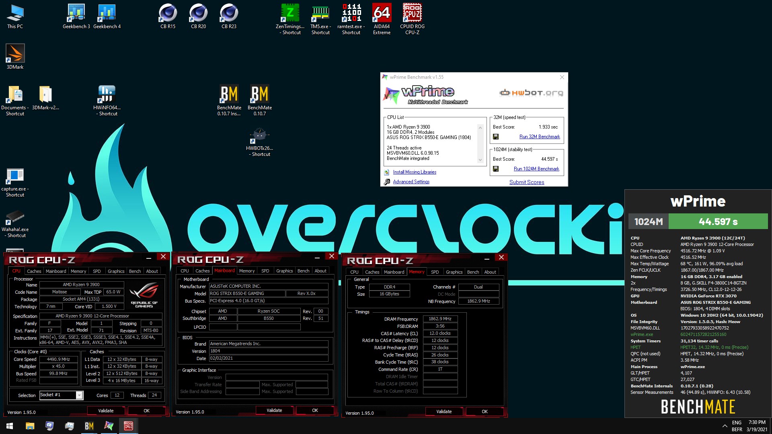Open the Documents shortcut folder
This screenshot has width=772, height=434.
click(x=15, y=100)
